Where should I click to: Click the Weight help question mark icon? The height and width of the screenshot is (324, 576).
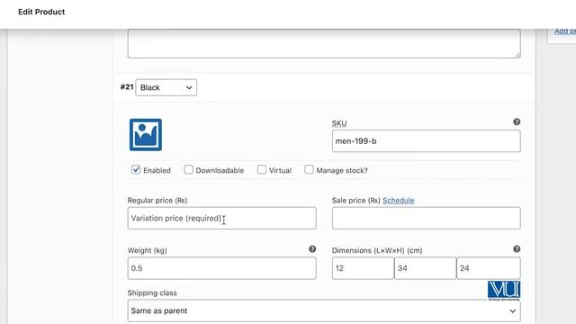(312, 249)
